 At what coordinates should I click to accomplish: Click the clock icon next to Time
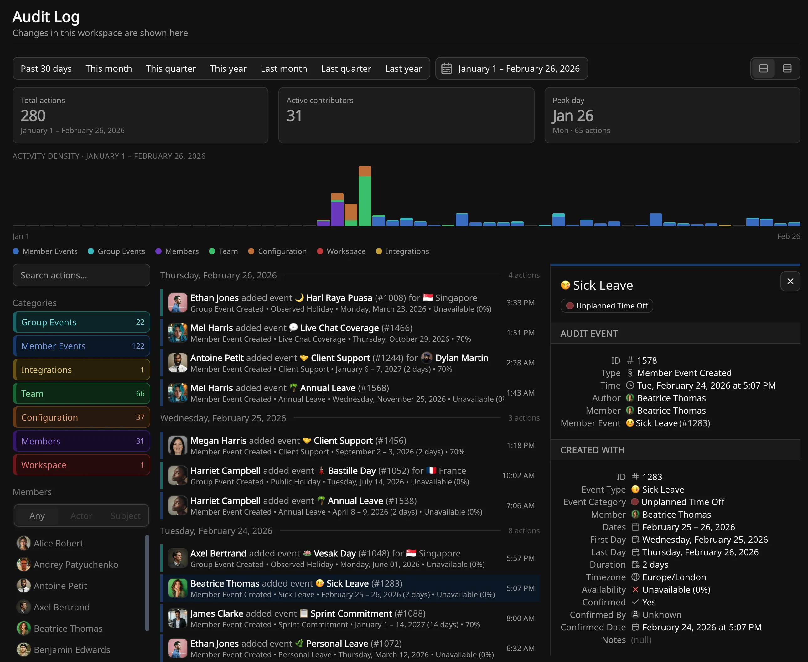pyautogui.click(x=630, y=385)
